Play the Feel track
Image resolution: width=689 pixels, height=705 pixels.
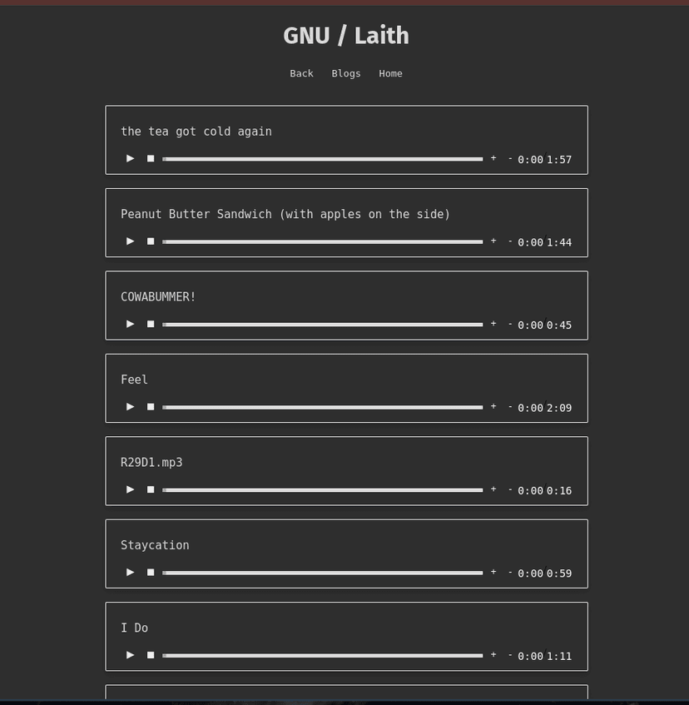point(130,407)
